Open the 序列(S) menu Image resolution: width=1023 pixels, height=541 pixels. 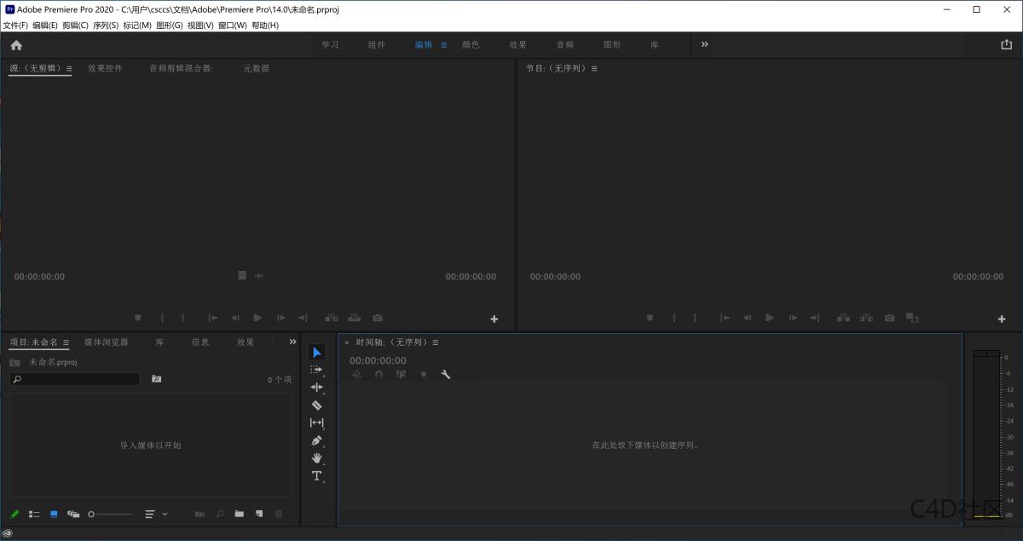(106, 26)
